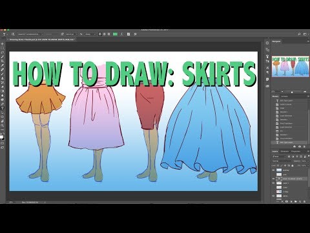Open the font size dropdown

(x=72, y=34)
